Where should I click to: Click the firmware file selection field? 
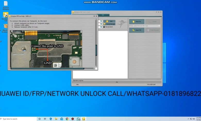click(145, 26)
